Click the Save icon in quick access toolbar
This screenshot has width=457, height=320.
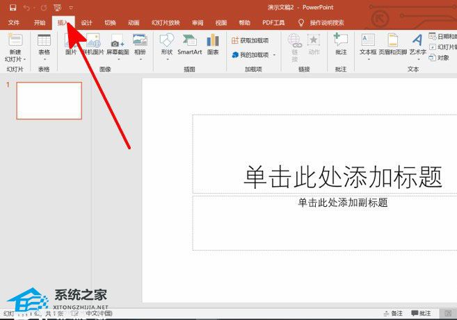tap(12, 8)
